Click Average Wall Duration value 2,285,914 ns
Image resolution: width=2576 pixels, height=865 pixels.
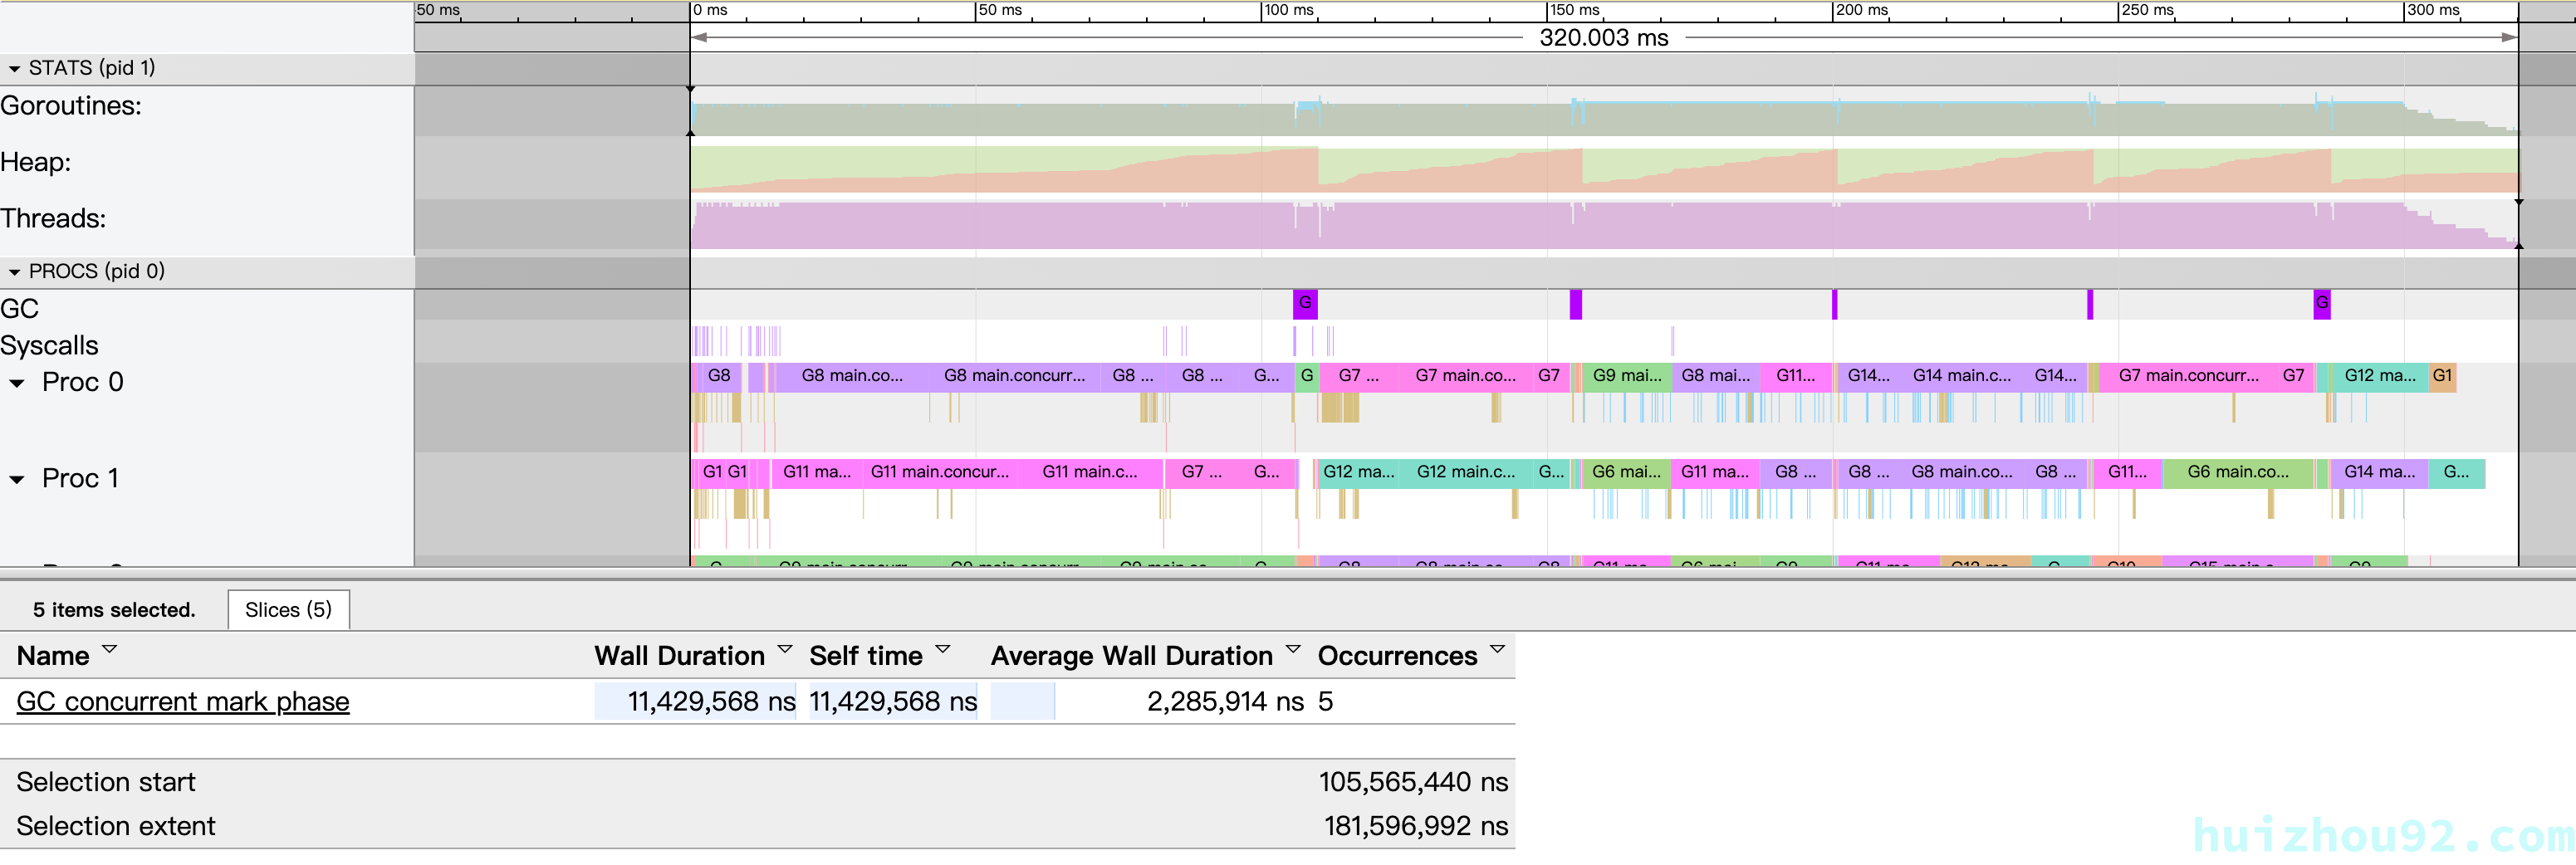1225,702
